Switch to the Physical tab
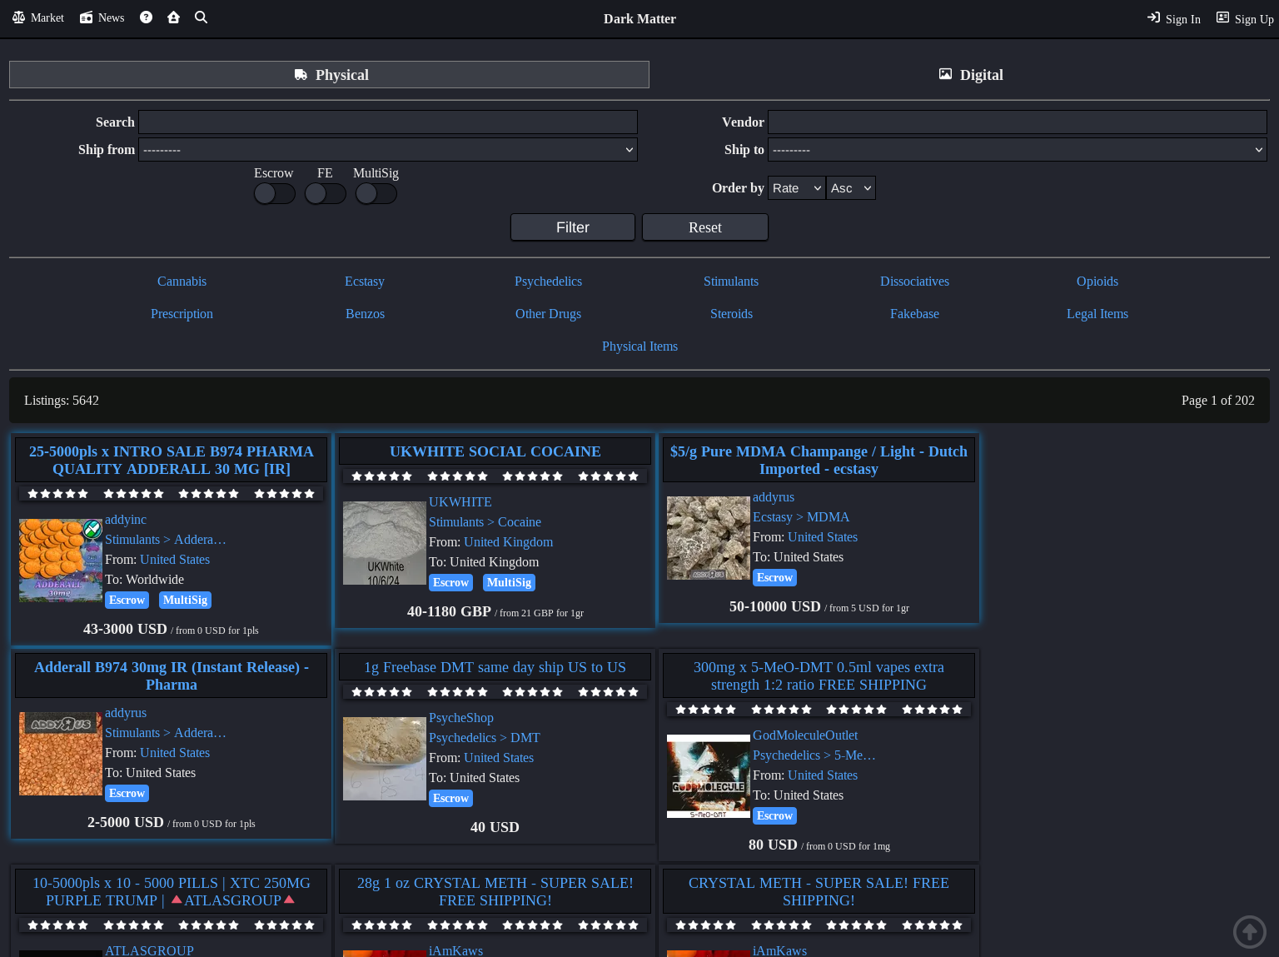This screenshot has height=957, width=1279. [329, 75]
